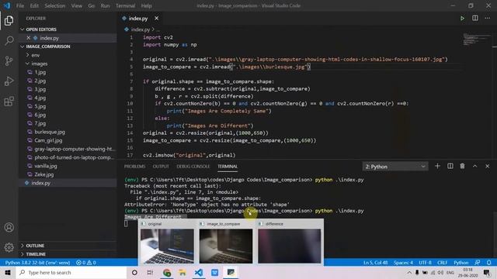
Task: Open feedback icon in status bar
Action: 478,263
